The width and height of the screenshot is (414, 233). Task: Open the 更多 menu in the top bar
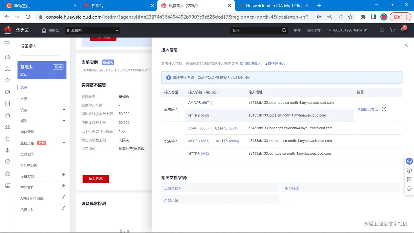[x=297, y=30]
